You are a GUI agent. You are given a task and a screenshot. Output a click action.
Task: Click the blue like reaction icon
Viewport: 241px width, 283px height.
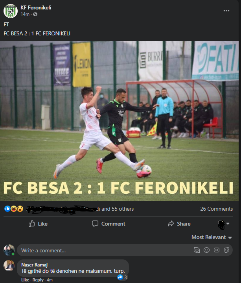7,209
